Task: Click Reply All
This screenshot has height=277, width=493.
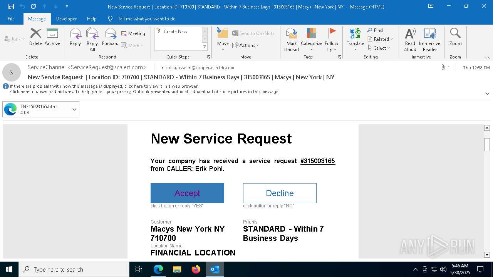Action: pos(92,40)
